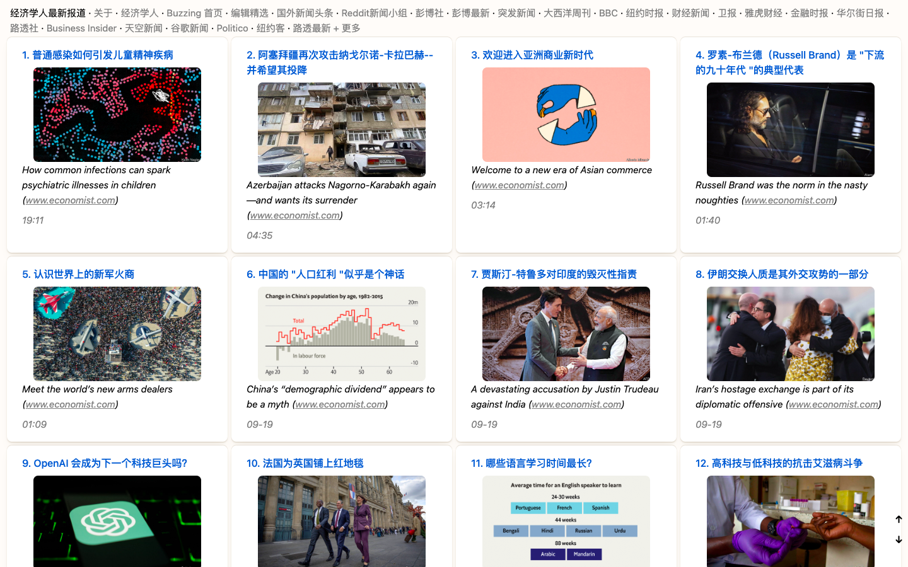Click the arms dealers crowd and jets thumbnail
The width and height of the screenshot is (908, 567).
(x=117, y=334)
